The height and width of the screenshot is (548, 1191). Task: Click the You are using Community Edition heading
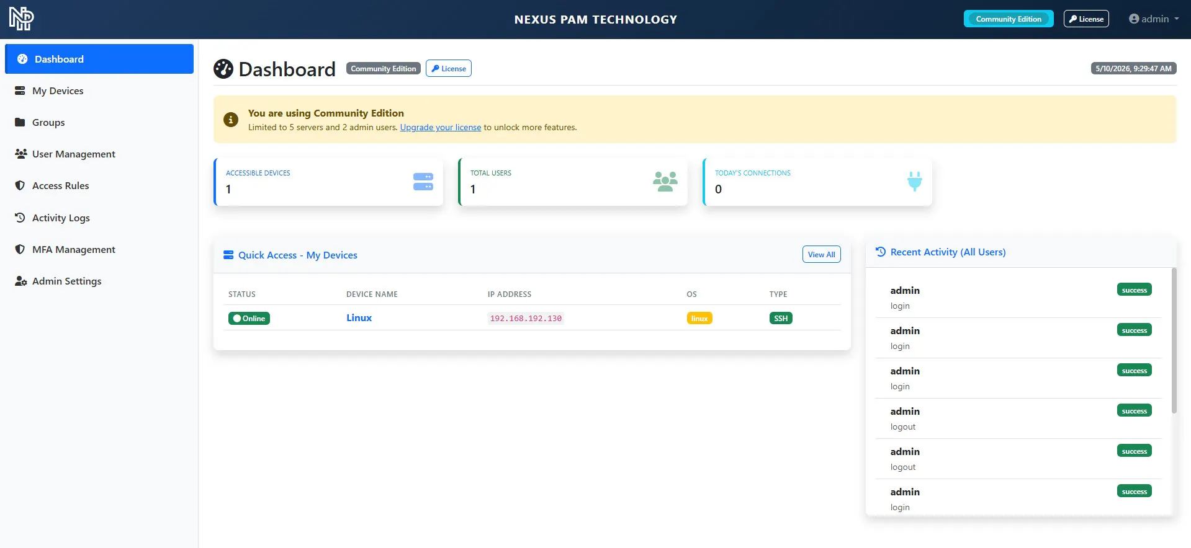click(326, 113)
